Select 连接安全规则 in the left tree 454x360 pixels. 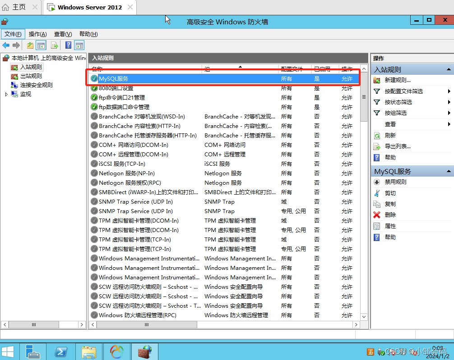click(x=36, y=85)
